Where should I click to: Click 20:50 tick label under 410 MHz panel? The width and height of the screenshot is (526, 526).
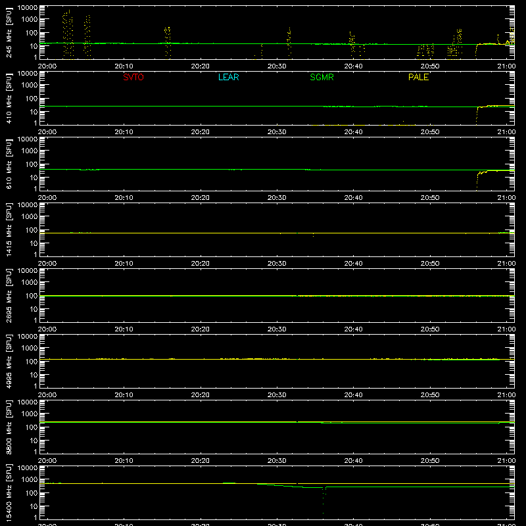430,132
